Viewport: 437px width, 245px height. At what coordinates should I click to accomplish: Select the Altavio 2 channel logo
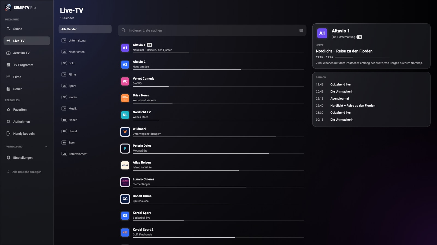125,65
